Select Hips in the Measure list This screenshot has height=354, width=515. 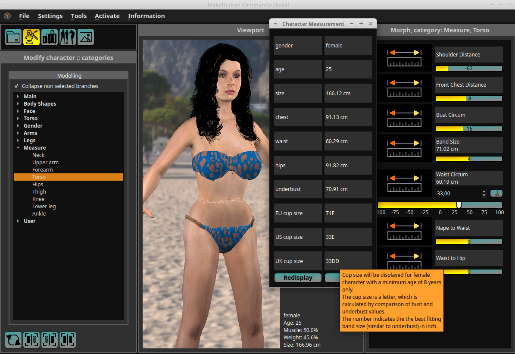pyautogui.click(x=38, y=185)
